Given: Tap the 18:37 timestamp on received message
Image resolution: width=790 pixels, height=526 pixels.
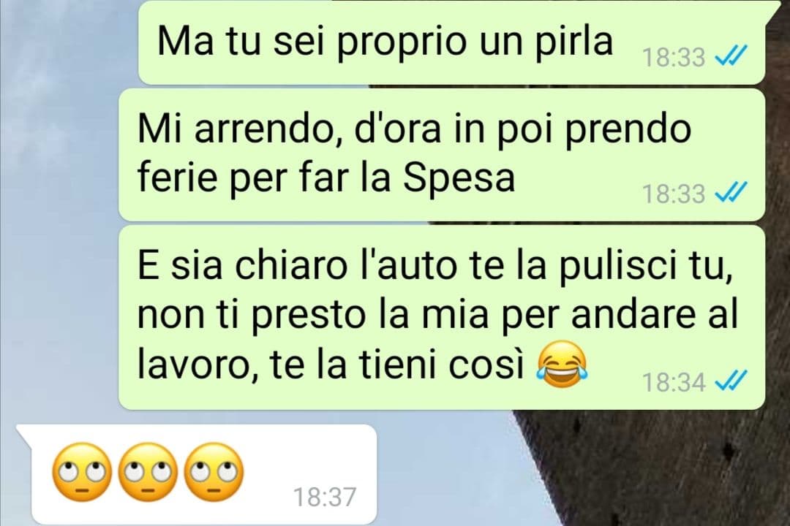Looking at the screenshot, I should tap(325, 497).
